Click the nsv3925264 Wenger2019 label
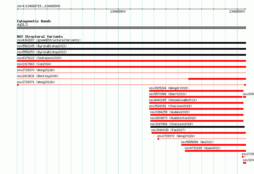This screenshot has height=174, width=254. [x=169, y=88]
